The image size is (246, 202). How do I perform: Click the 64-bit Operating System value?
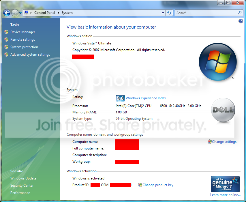(x=134, y=119)
